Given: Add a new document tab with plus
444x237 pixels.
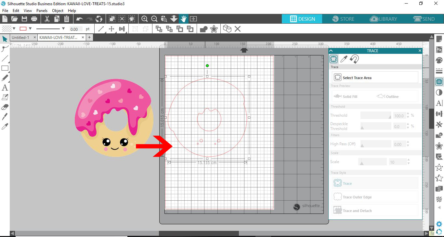Looking at the screenshot, I should coord(89,38).
